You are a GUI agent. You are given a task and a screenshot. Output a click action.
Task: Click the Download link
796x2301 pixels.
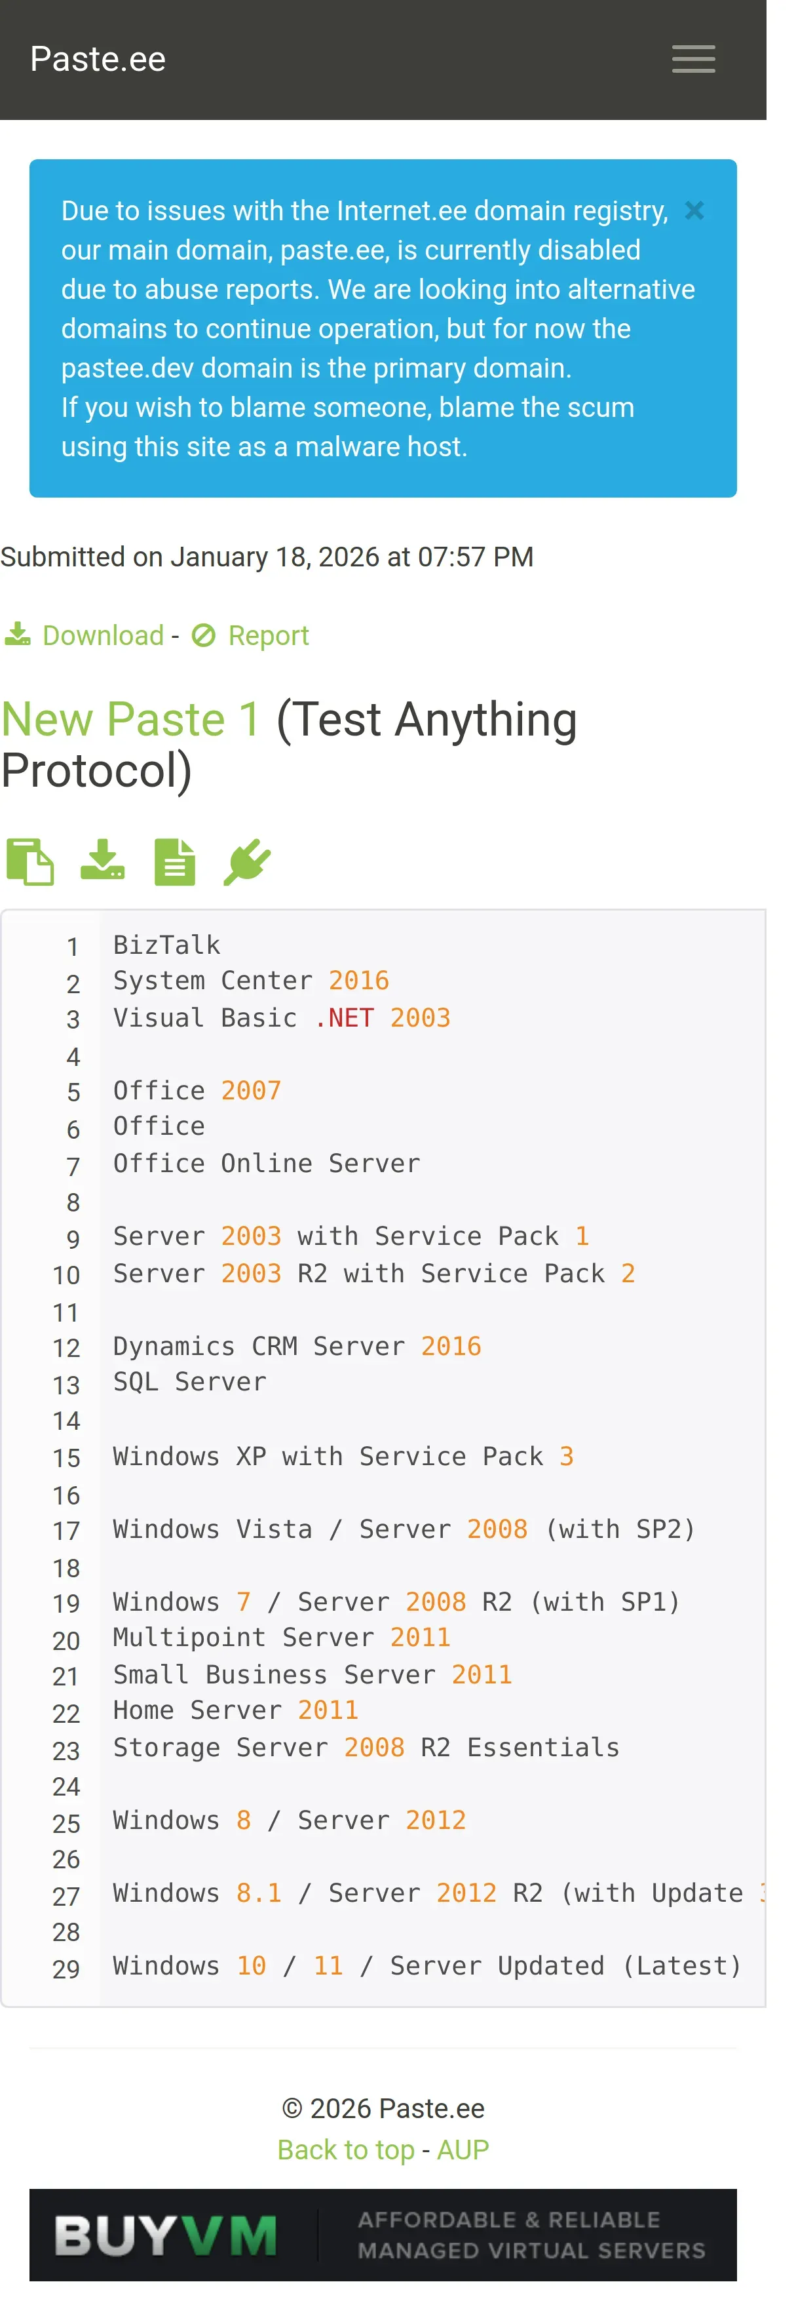[x=104, y=635]
